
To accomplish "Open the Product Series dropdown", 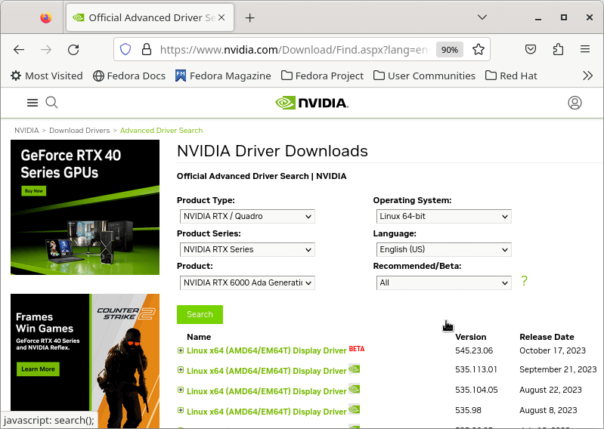I will pos(247,249).
